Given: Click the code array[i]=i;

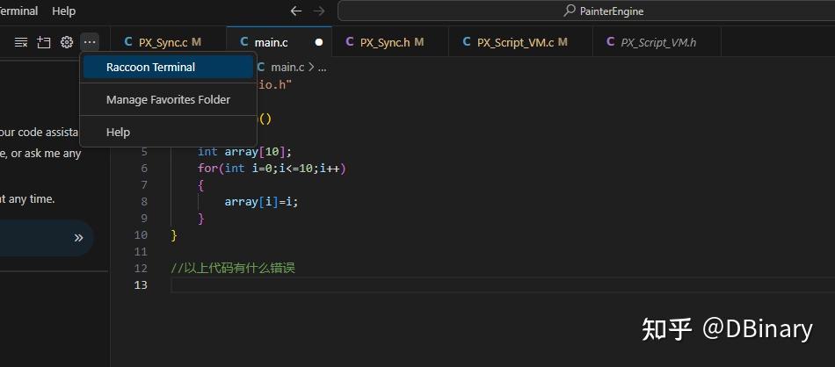Looking at the screenshot, I should [261, 202].
